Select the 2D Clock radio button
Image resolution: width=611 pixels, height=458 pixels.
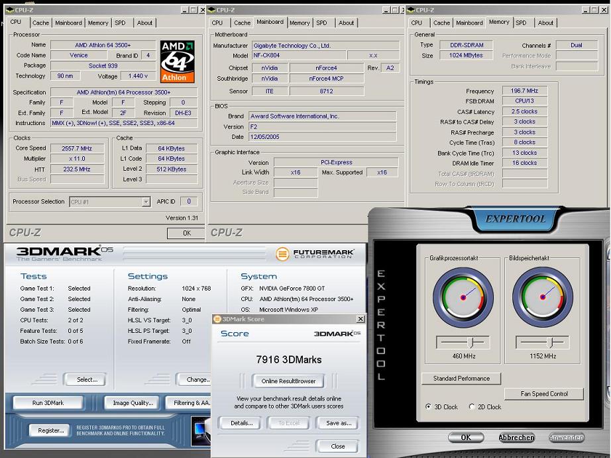point(472,406)
